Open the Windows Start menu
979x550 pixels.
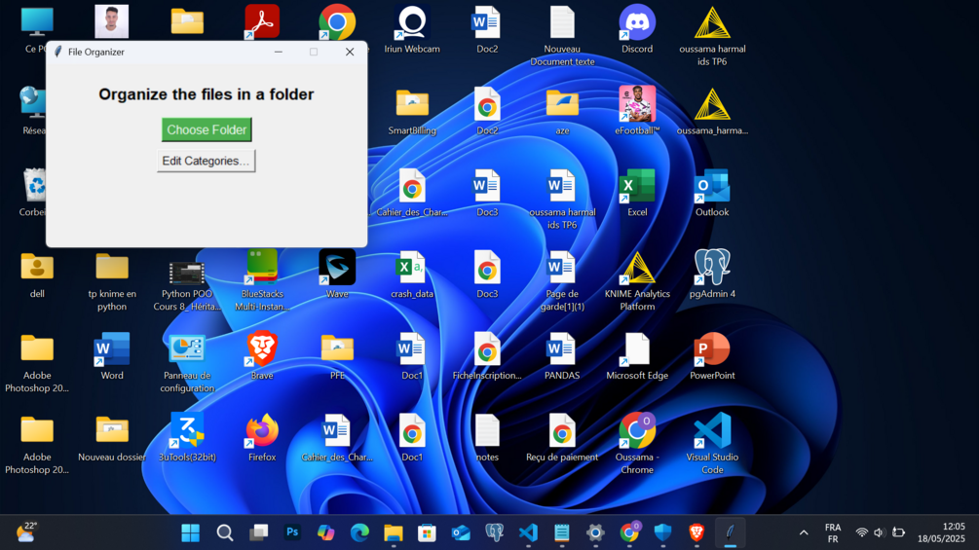190,532
